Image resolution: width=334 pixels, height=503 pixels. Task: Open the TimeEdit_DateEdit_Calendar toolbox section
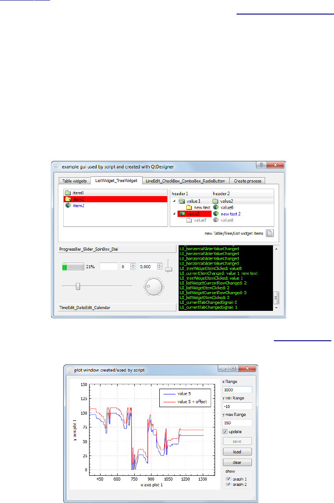pos(117,308)
